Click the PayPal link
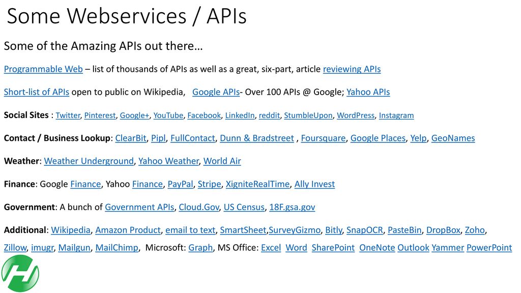Viewport: 521px width, 293px height. 180,184
